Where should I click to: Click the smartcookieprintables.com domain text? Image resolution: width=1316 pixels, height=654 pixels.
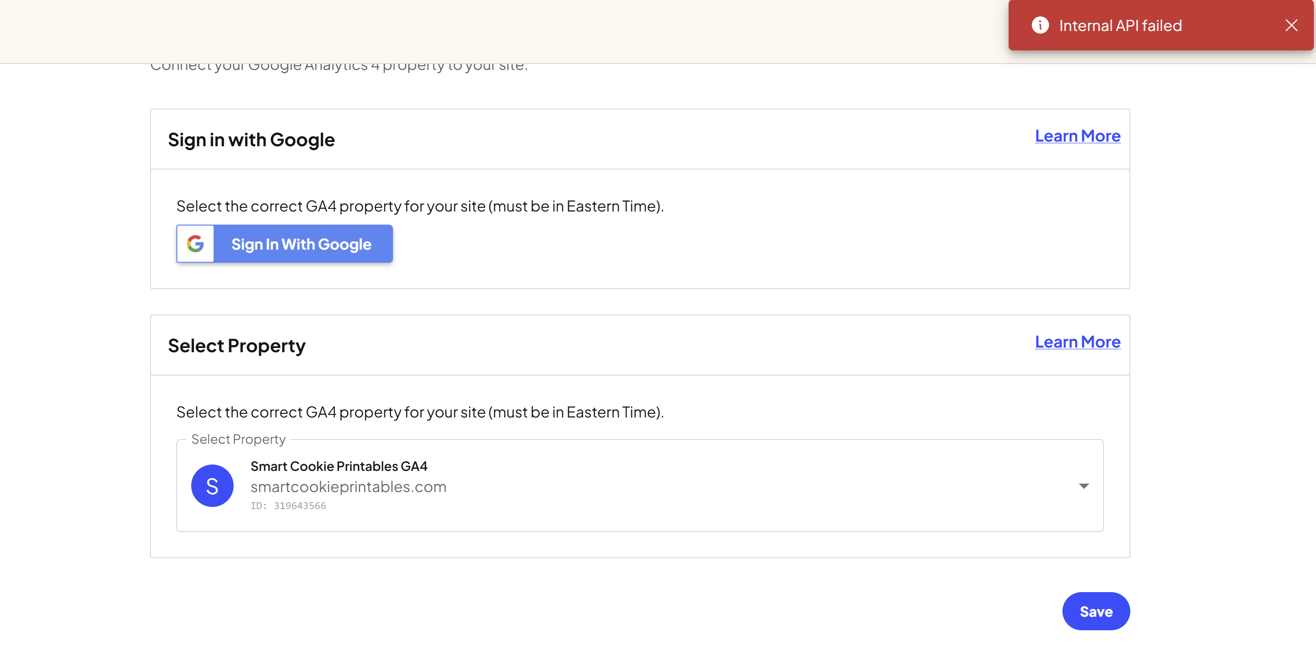[348, 487]
